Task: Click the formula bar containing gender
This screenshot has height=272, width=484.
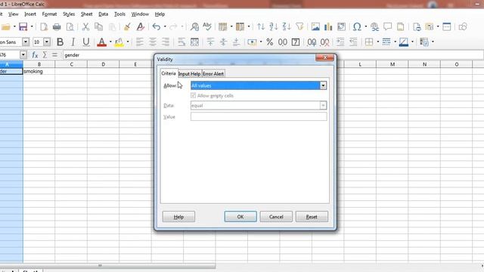Action: [272, 55]
